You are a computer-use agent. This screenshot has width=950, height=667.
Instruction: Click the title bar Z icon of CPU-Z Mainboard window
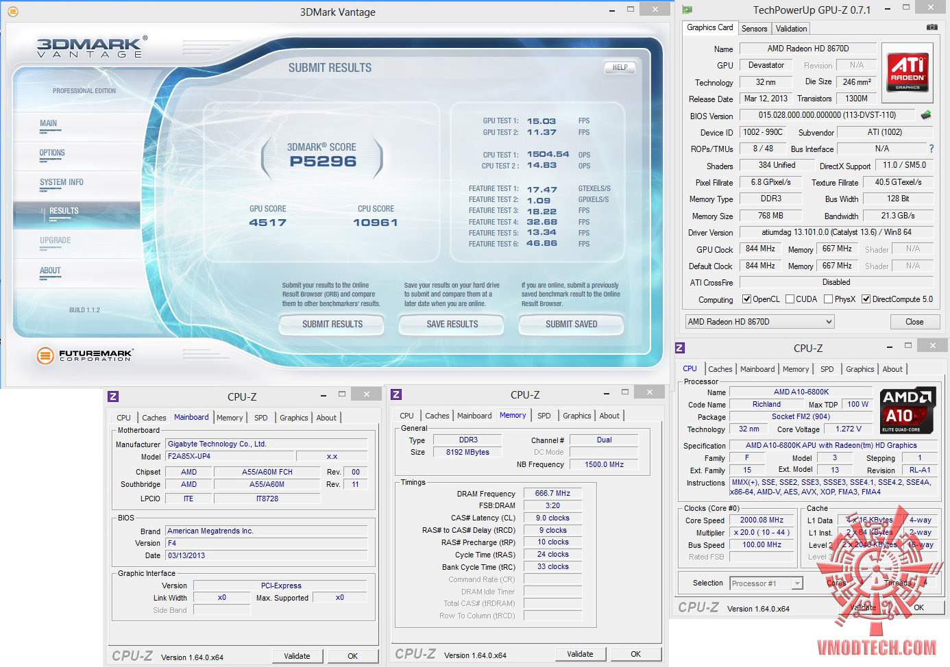pyautogui.click(x=113, y=397)
